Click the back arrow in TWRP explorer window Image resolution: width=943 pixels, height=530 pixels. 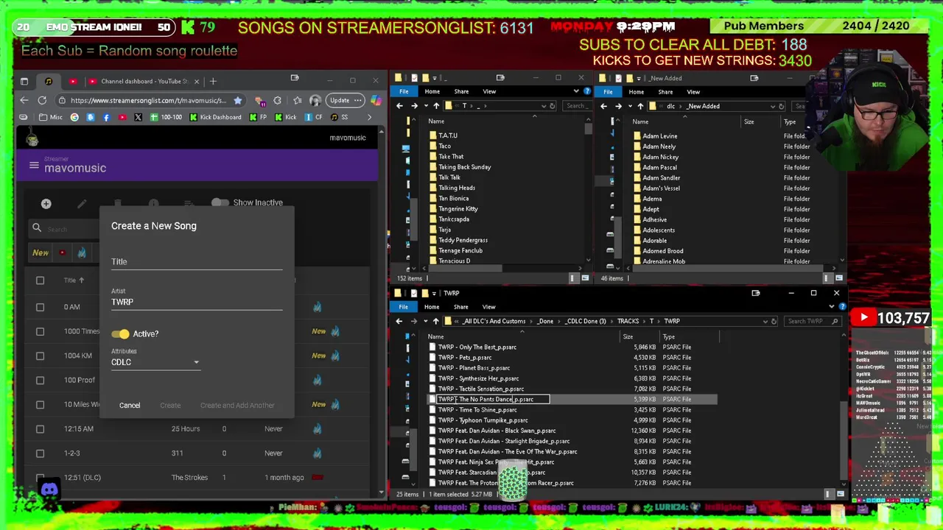click(399, 321)
